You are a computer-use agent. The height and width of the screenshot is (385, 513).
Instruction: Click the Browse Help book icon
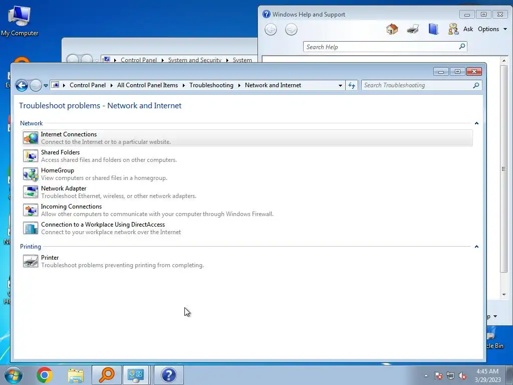pyautogui.click(x=433, y=29)
